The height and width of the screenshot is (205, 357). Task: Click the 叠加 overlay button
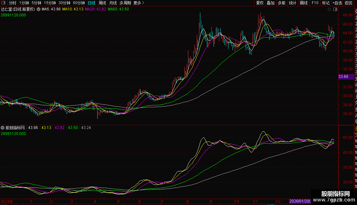coord(271,3)
